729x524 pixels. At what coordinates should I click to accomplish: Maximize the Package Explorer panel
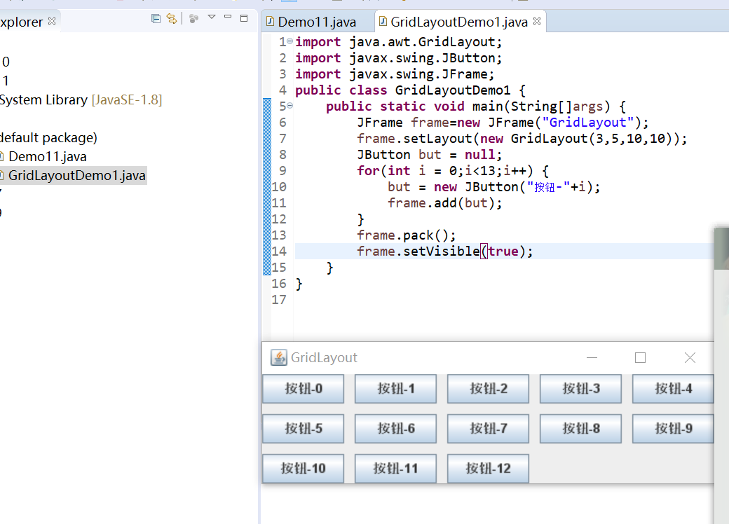point(244,18)
